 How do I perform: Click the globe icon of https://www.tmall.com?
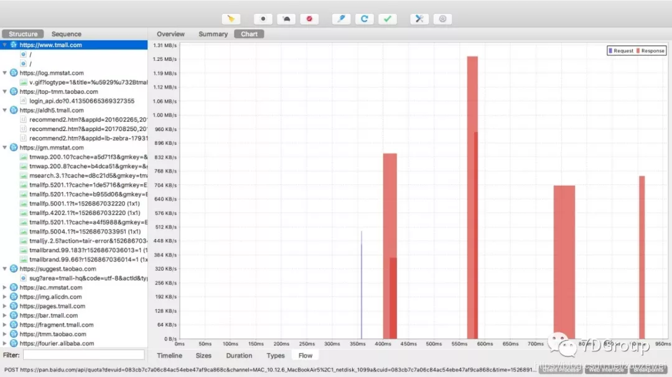14,45
